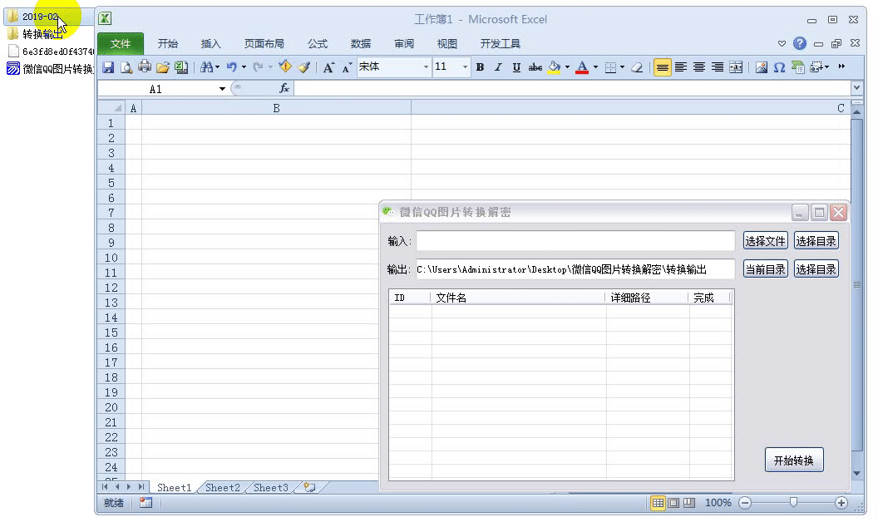This screenshot has width=878, height=522.
Task: Open the Find dropdown arrow
Action: tap(217, 67)
